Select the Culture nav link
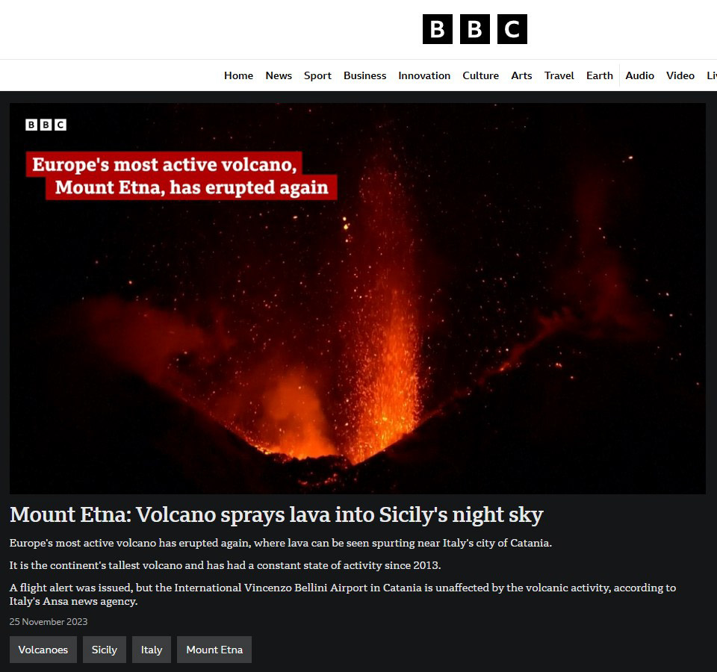 [x=480, y=75]
